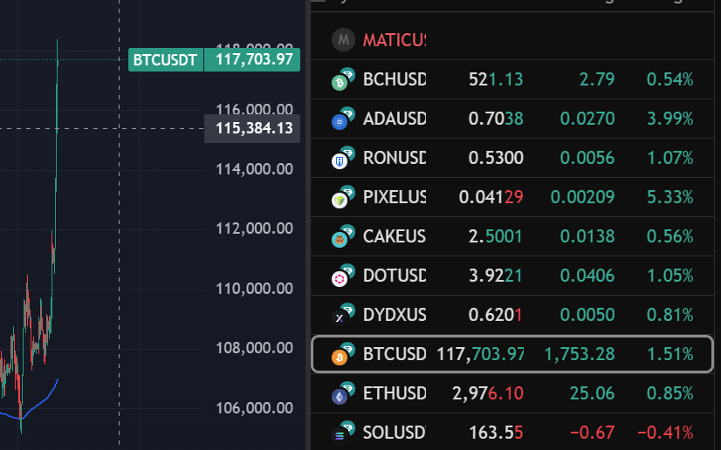Select the DOTUSD symbol name
Viewport: 721px width, 450px height.
[x=394, y=276]
